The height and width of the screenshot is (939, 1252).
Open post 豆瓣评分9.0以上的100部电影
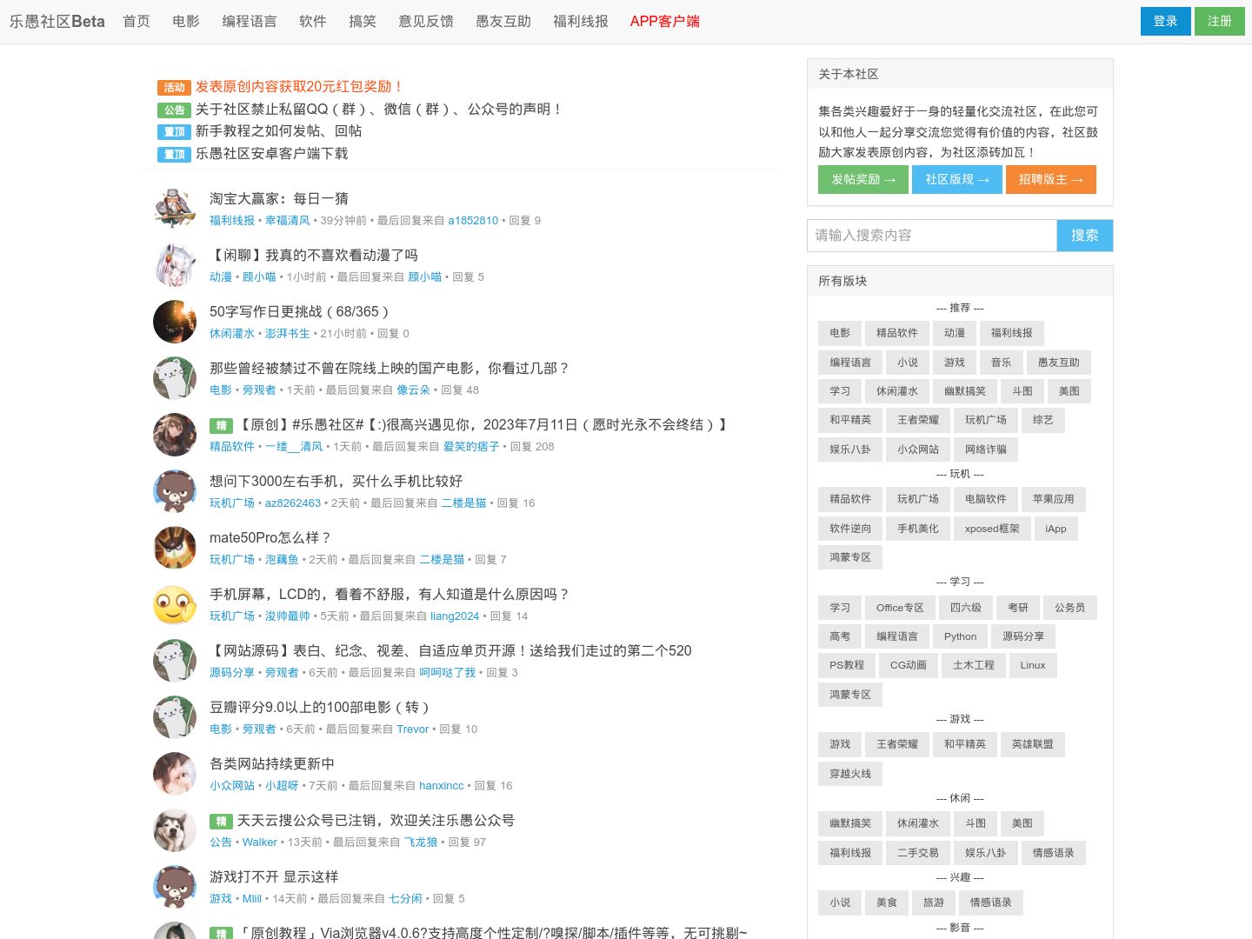tap(320, 708)
